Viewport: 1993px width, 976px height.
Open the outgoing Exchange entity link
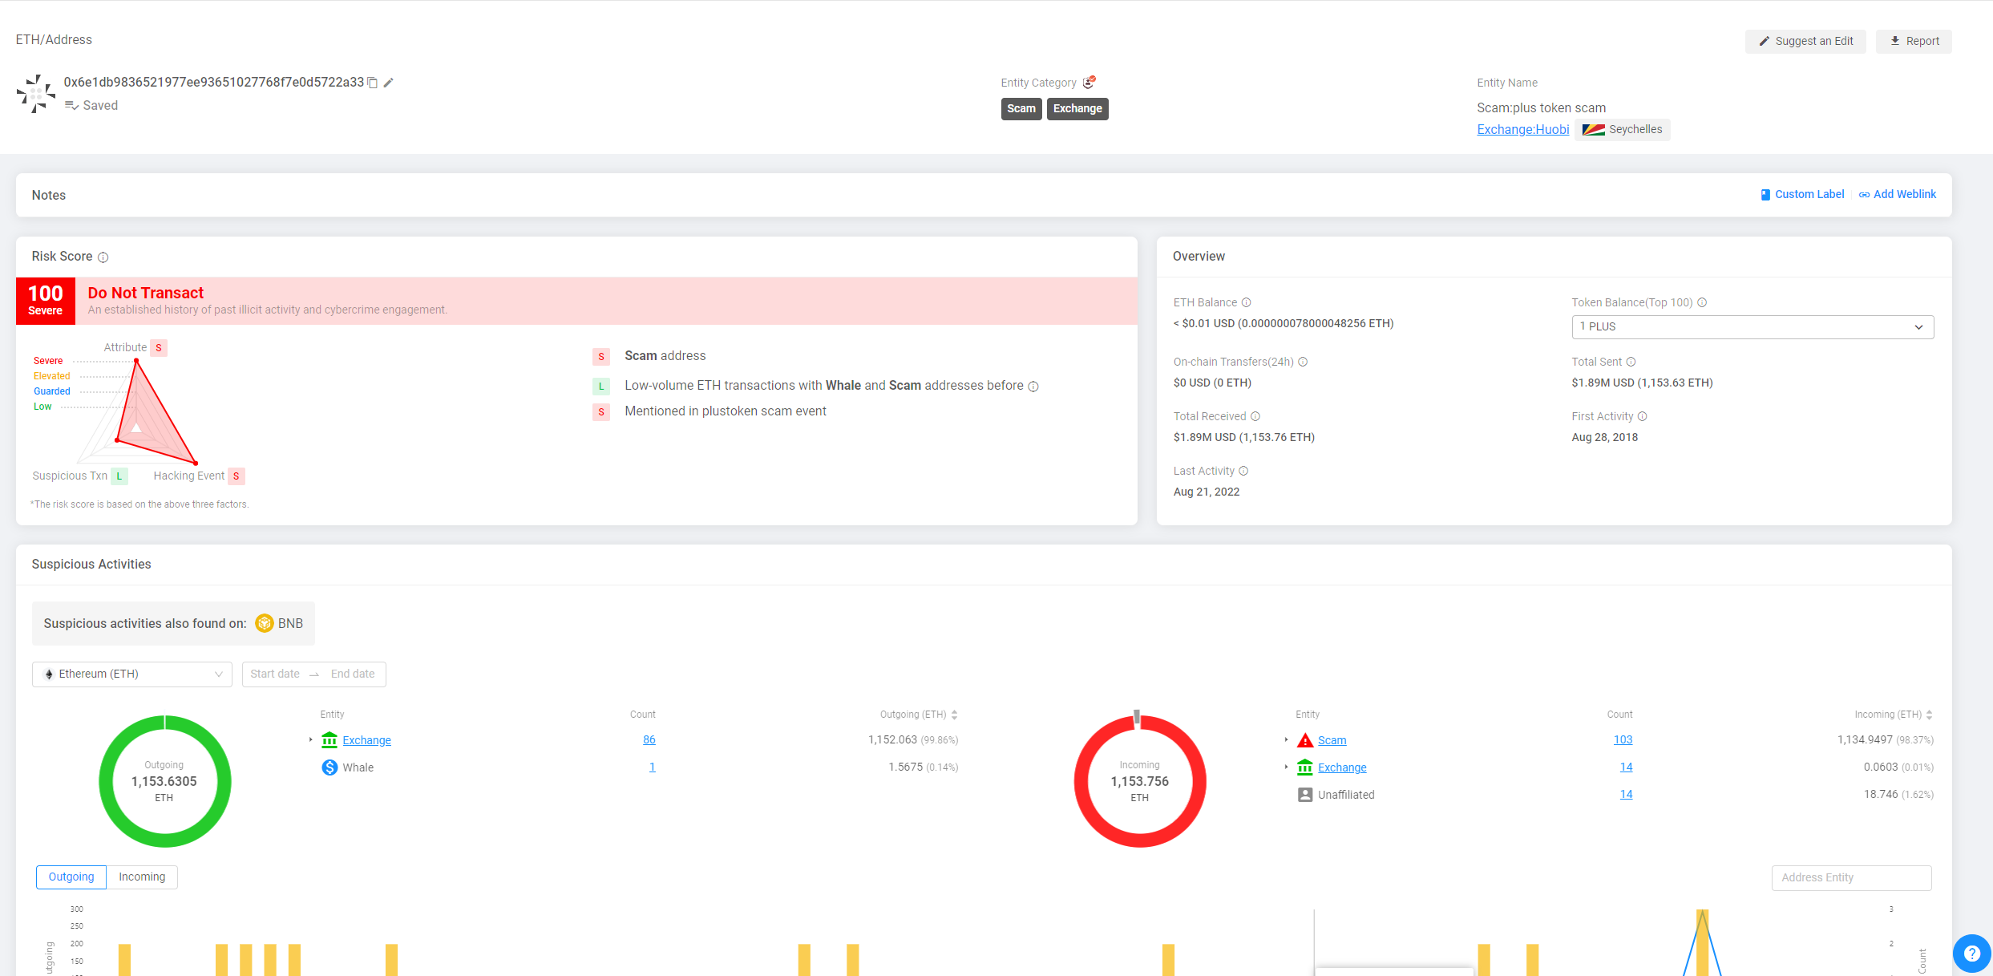367,741
